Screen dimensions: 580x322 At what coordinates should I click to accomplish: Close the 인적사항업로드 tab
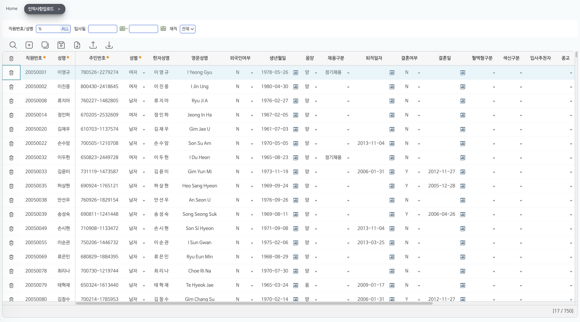point(59,9)
